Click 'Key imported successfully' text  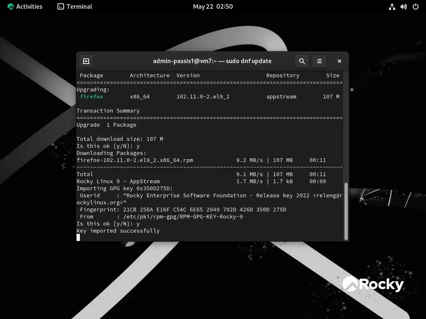(118, 231)
